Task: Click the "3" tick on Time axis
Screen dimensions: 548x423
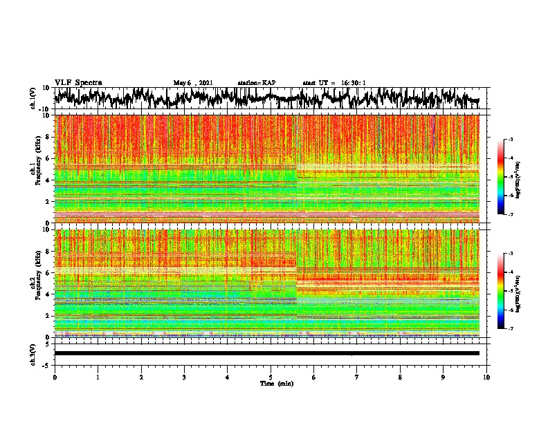Action: pyautogui.click(x=184, y=377)
